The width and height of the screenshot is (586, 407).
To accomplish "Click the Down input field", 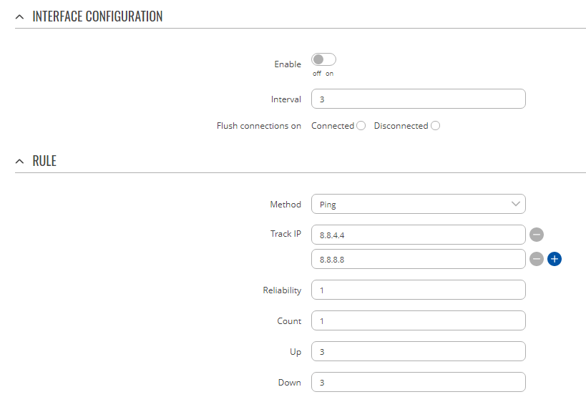I will coord(419,383).
